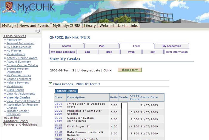Screen dimensions: 209x140
Task: Open the Library tab
Action: click(x=90, y=25)
